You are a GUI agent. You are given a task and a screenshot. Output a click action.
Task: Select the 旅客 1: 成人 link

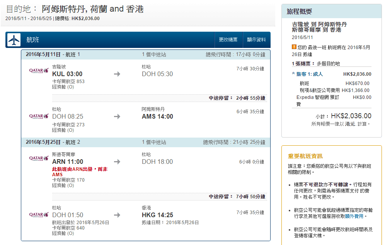310,74
